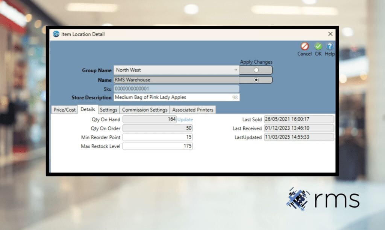Select the Details tab

pos(88,109)
